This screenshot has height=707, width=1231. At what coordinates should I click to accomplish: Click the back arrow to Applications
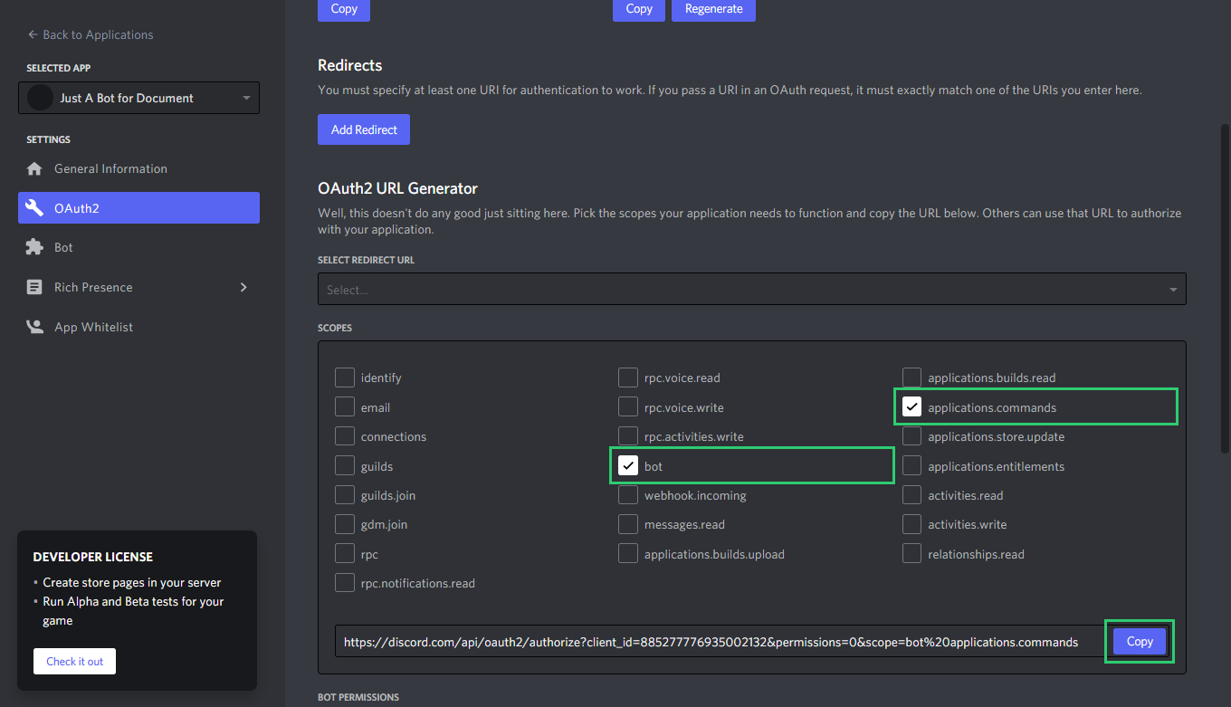tap(33, 34)
